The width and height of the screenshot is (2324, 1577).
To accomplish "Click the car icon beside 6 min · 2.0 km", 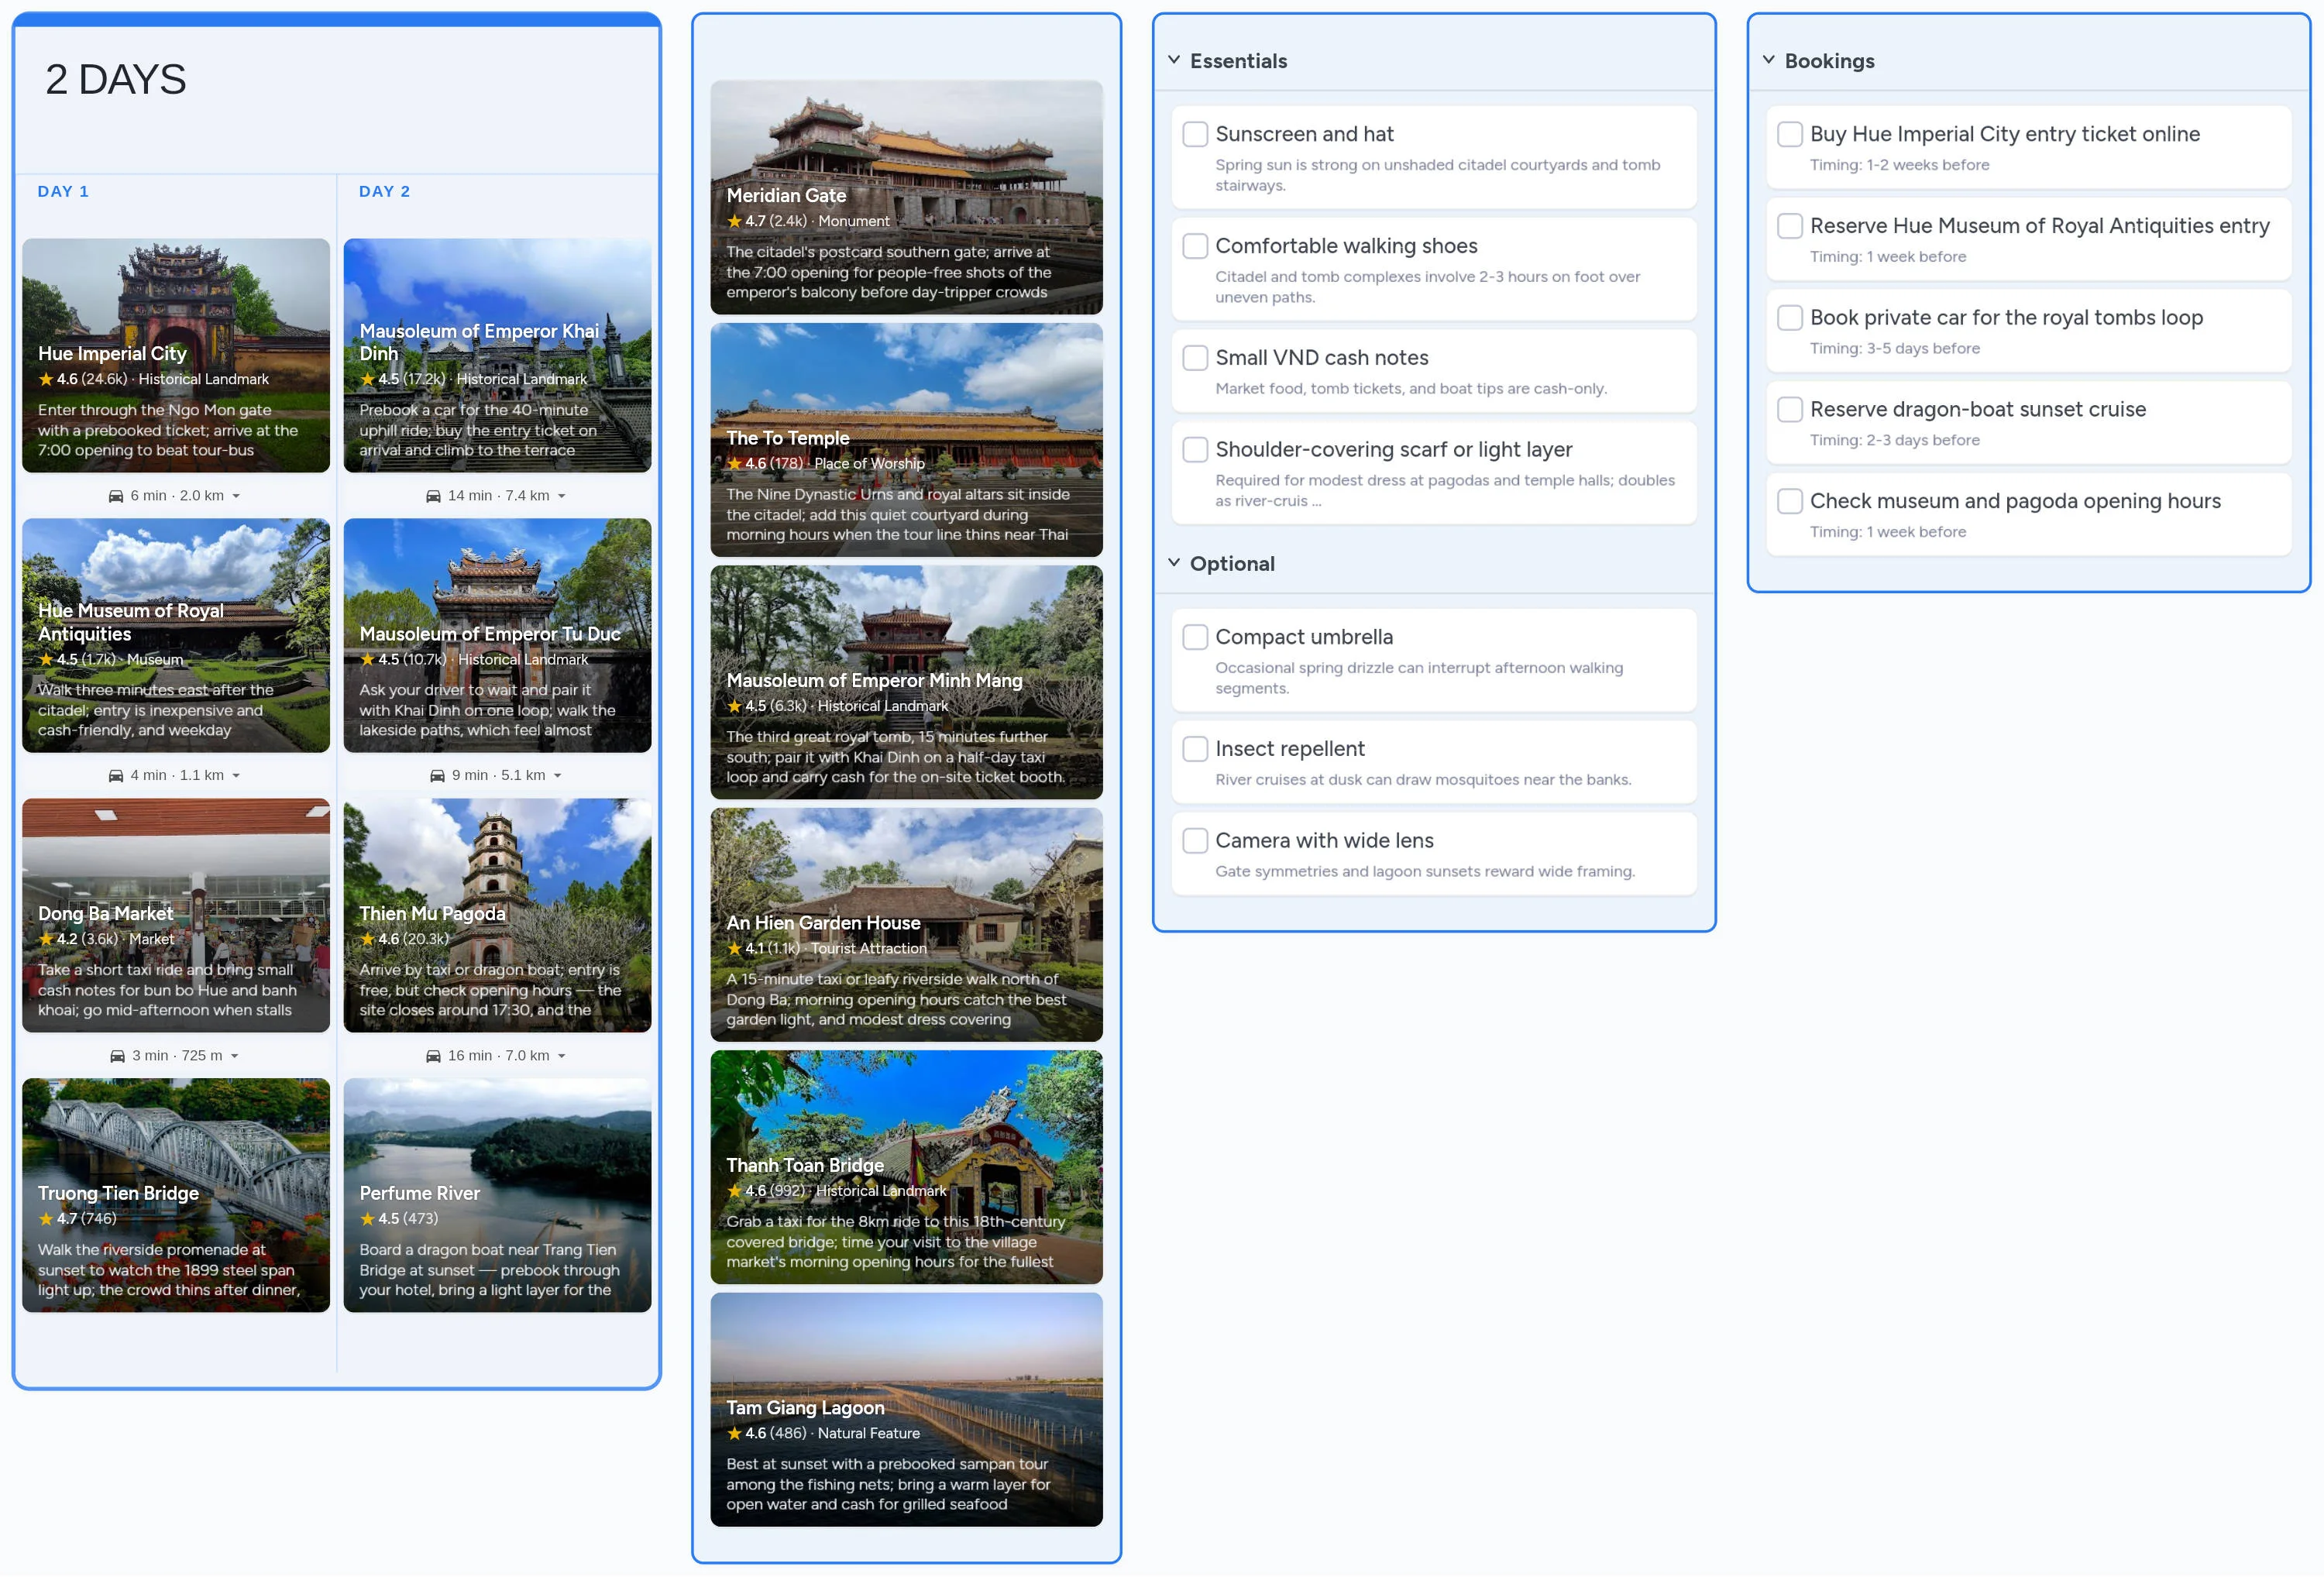I will (116, 496).
